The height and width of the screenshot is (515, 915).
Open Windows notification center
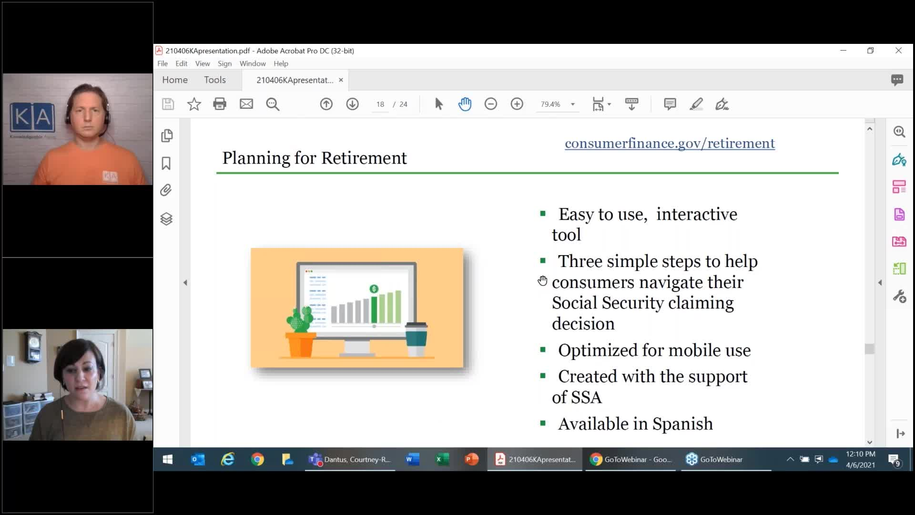(x=894, y=460)
